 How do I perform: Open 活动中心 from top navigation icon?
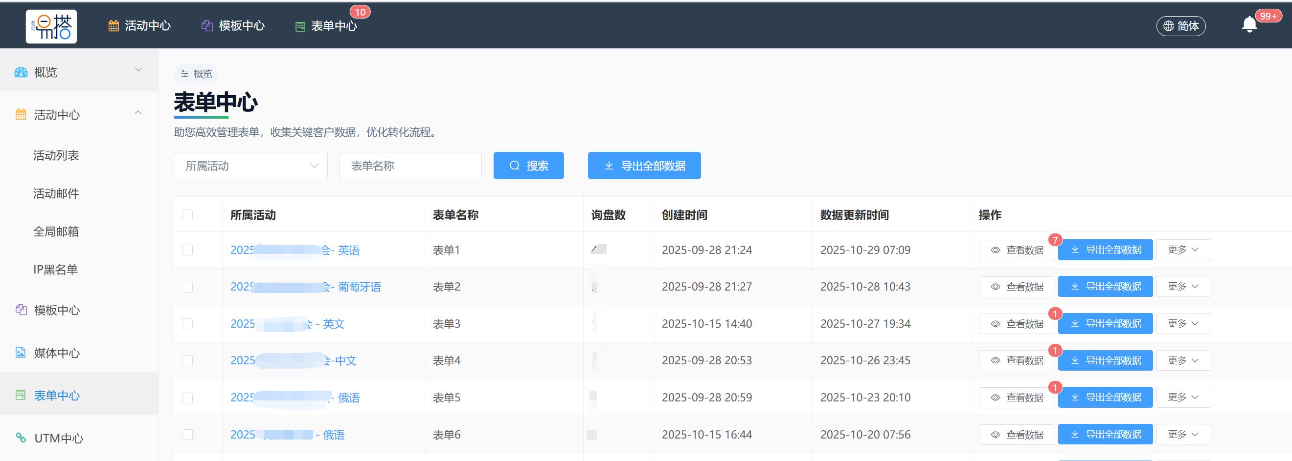click(x=114, y=25)
